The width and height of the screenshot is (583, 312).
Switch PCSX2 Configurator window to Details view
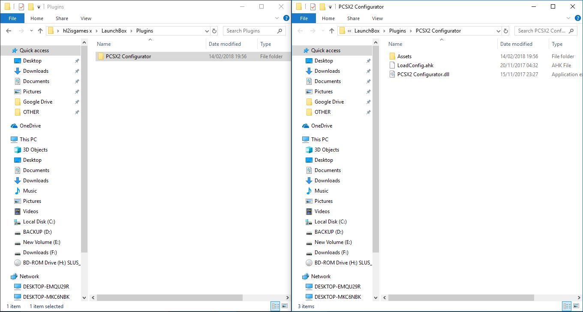[x=567, y=306]
